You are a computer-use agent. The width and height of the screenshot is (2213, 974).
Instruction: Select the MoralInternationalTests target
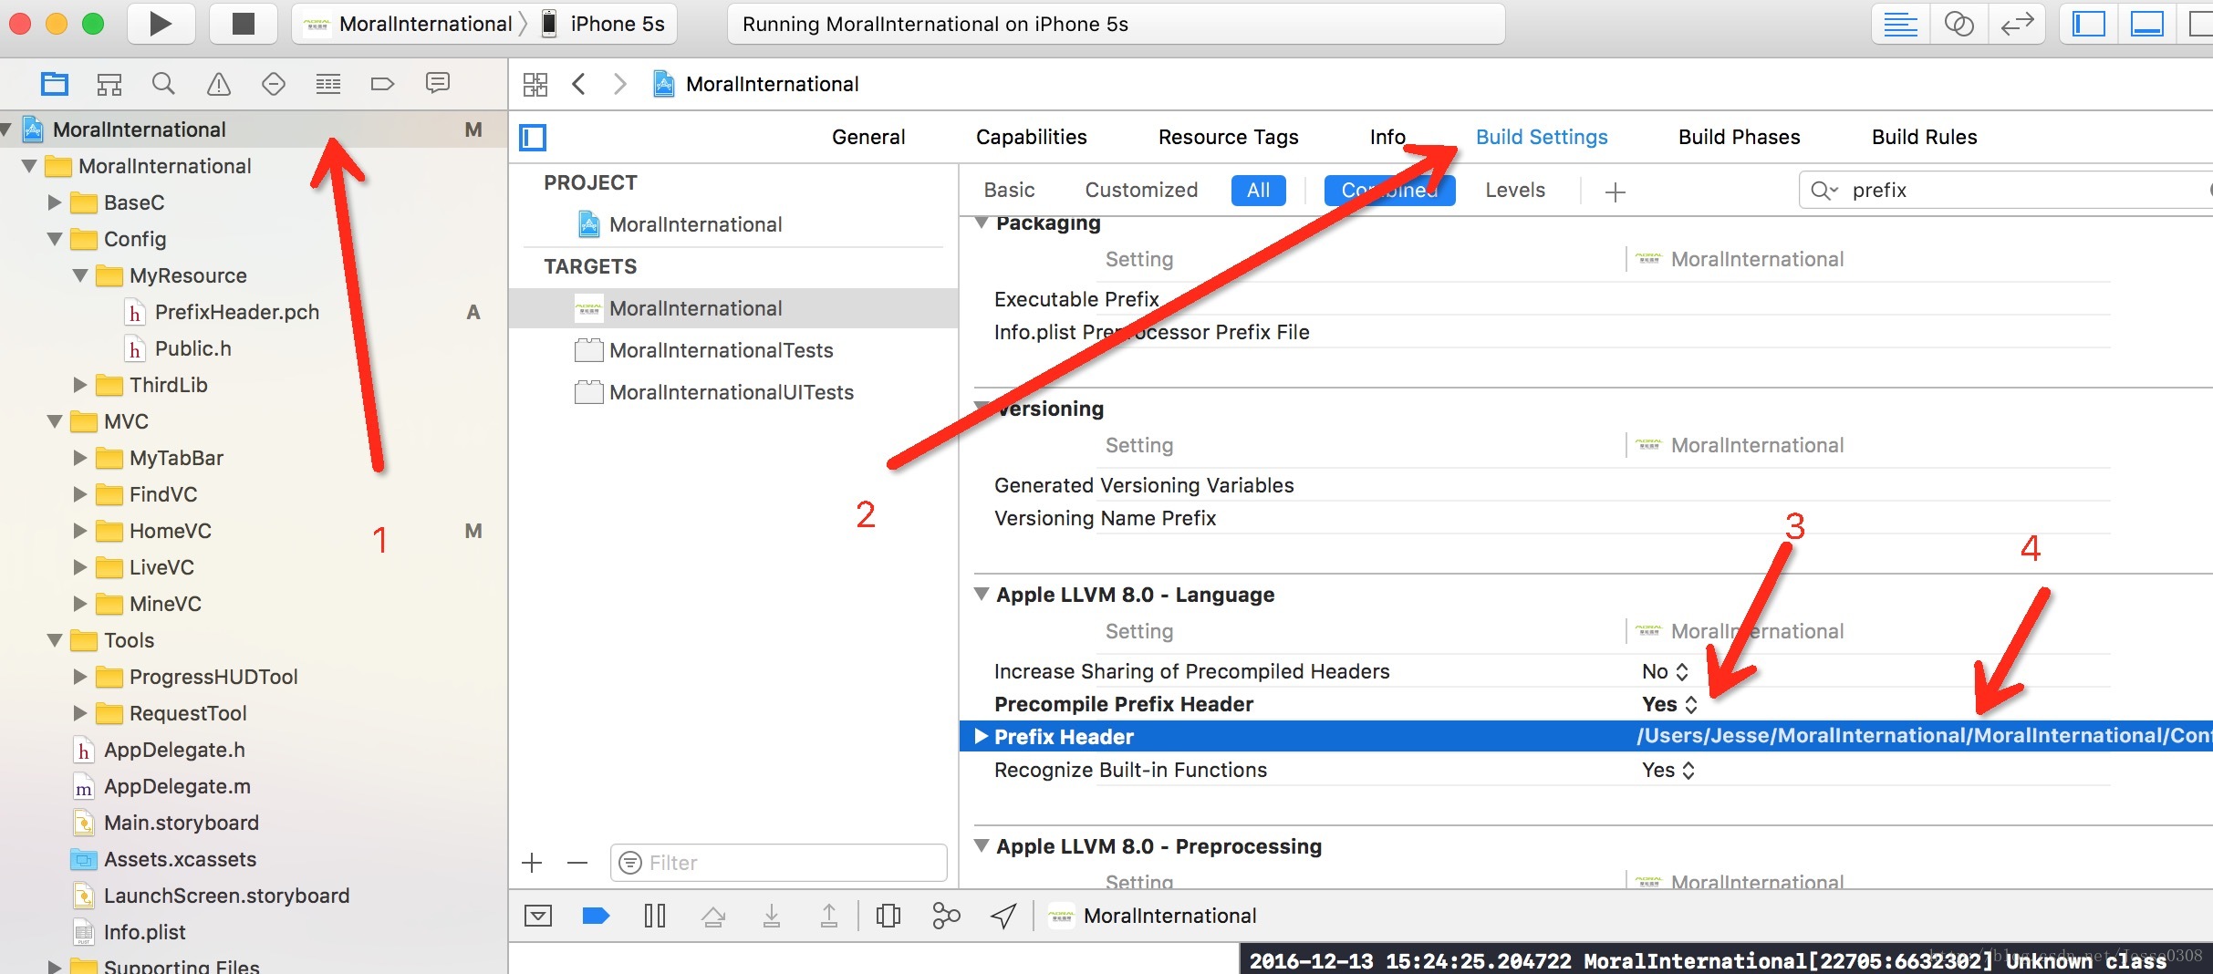[721, 351]
